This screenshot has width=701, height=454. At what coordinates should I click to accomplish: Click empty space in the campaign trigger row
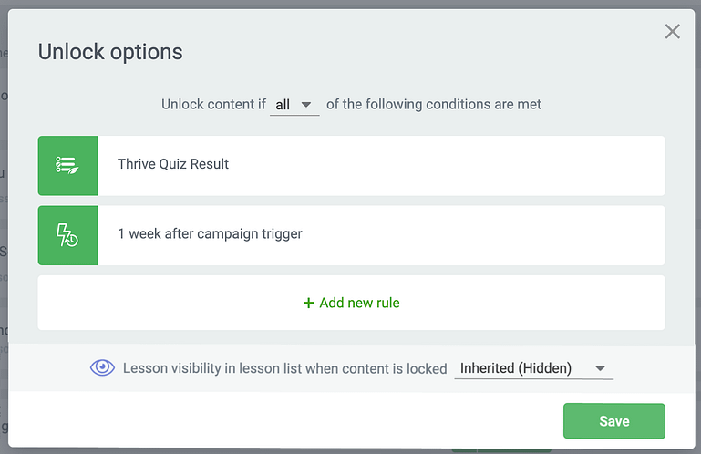[x=483, y=235]
